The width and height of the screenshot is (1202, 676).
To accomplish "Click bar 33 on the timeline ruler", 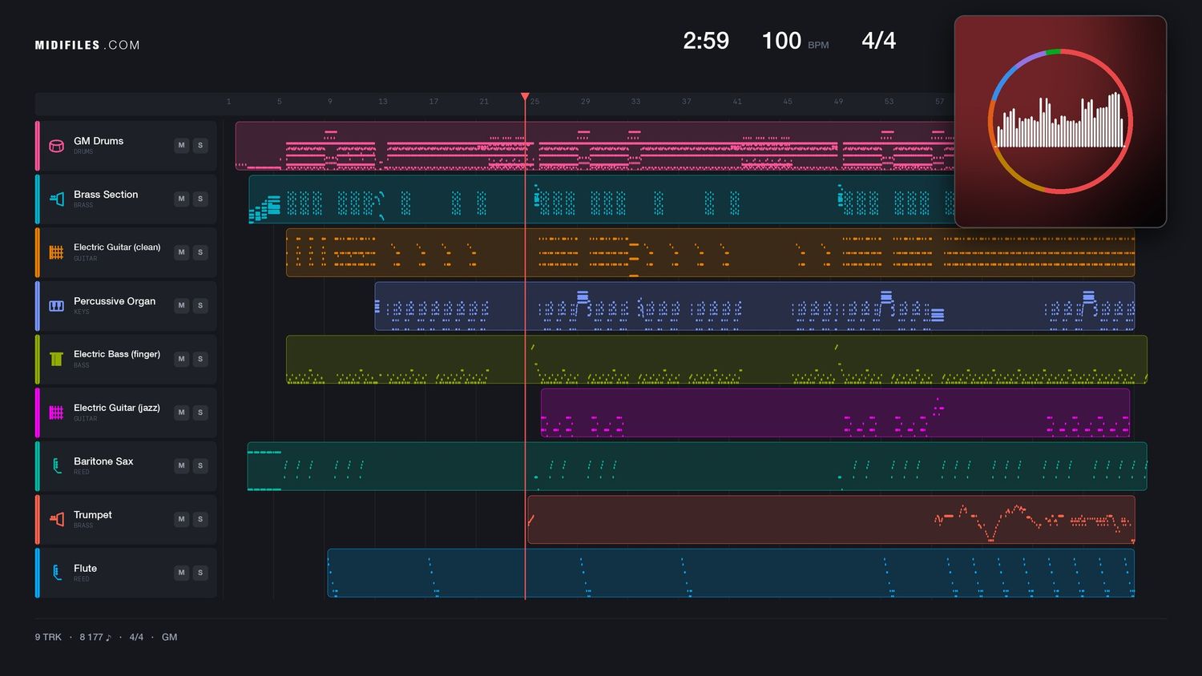I will 635,102.
